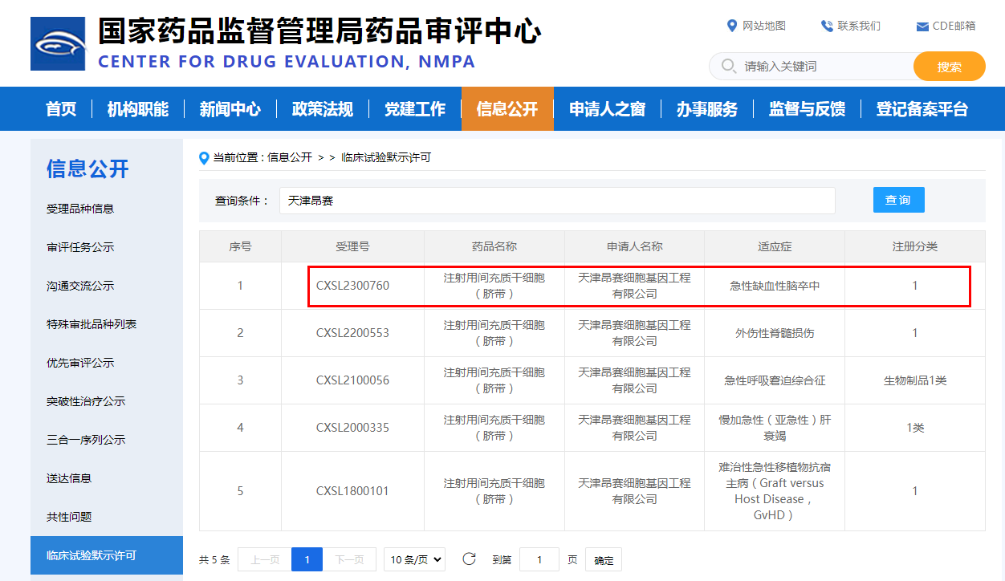Click the contact us phone icon
The image size is (1005, 581).
[826, 26]
